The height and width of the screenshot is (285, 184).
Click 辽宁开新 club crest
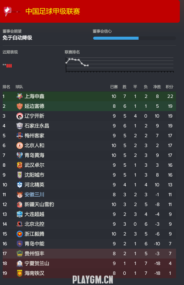pyautogui.click(x=19, y=116)
